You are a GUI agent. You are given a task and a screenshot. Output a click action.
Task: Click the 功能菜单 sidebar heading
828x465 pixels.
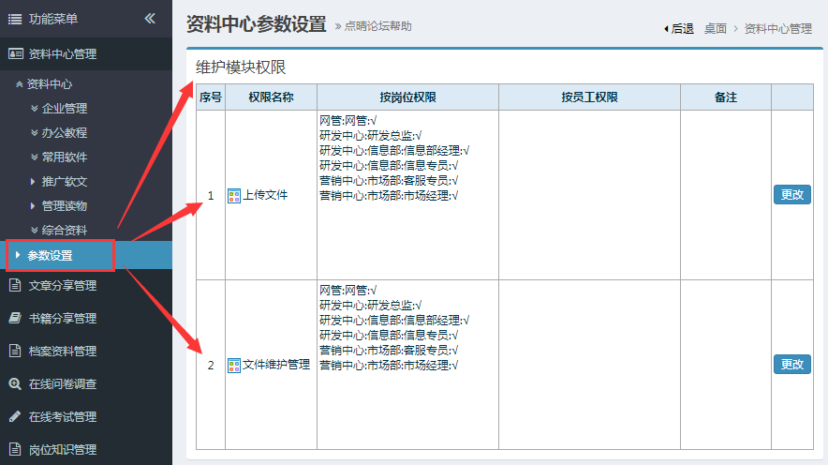tap(53, 19)
